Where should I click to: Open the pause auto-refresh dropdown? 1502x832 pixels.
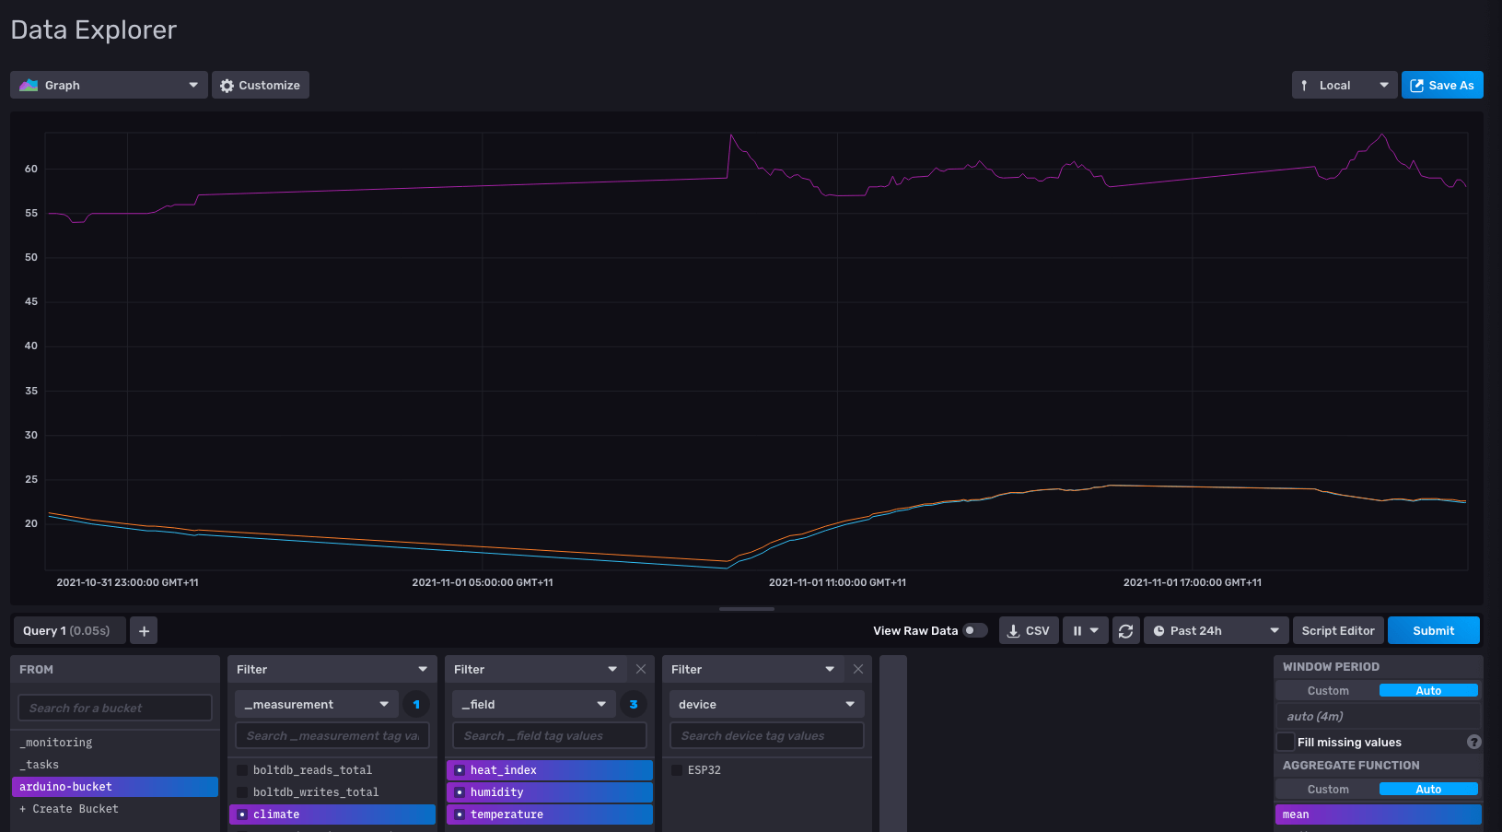tap(1086, 630)
